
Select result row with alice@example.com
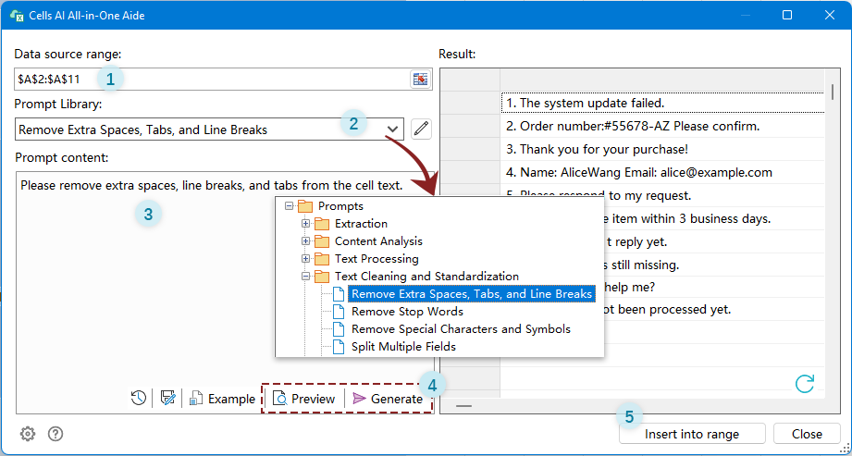pyautogui.click(x=662, y=172)
